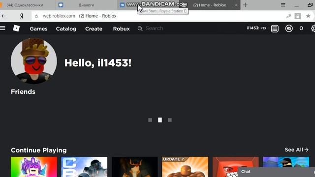The image size is (315, 177).
Task: Go back with browser back arrow
Action: tap(3, 16)
